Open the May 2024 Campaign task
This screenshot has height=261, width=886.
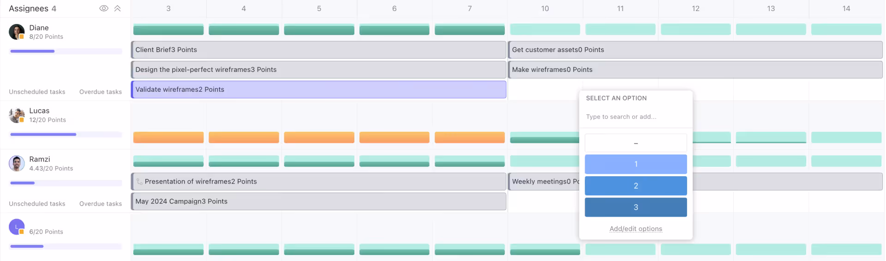tap(318, 202)
